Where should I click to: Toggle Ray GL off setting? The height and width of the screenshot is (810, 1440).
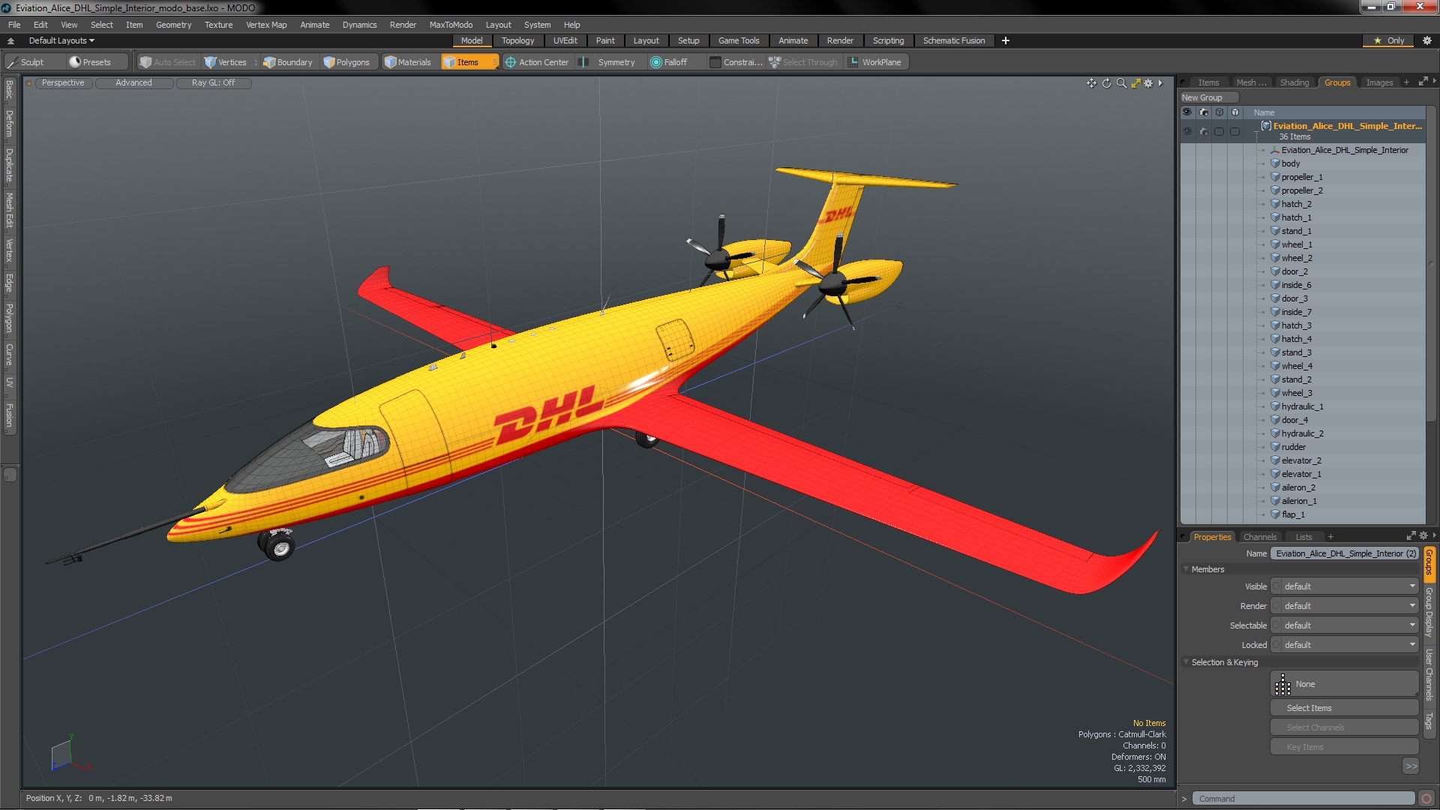[213, 83]
